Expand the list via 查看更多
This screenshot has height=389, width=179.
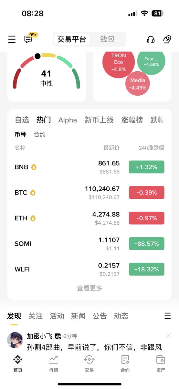tap(89, 288)
